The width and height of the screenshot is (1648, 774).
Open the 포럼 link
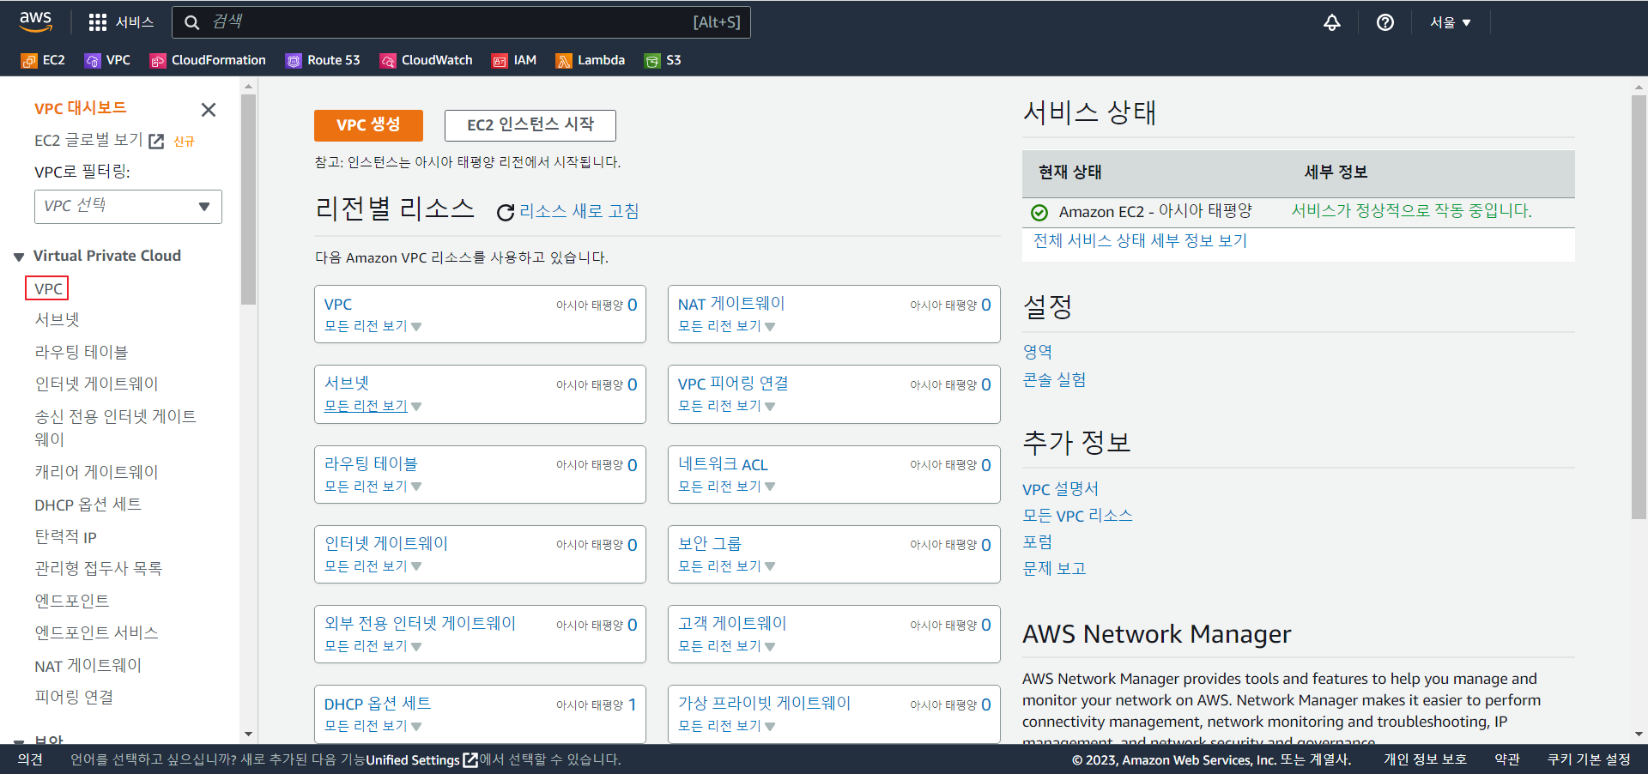tap(1037, 542)
